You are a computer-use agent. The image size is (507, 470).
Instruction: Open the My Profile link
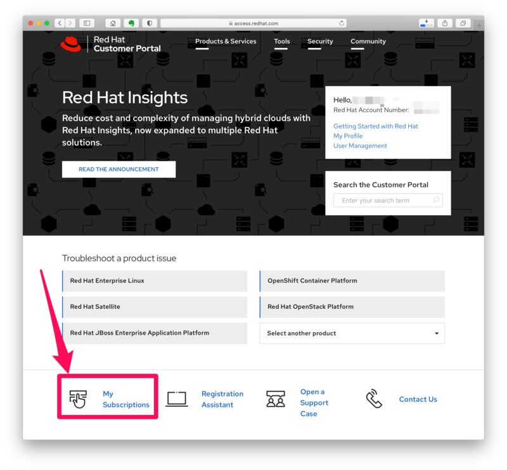(348, 136)
